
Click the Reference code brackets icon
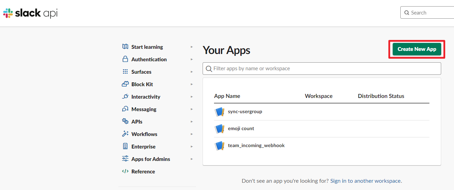tap(125, 171)
